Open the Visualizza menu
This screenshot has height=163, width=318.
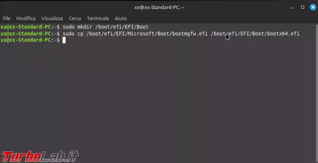(x=52, y=19)
